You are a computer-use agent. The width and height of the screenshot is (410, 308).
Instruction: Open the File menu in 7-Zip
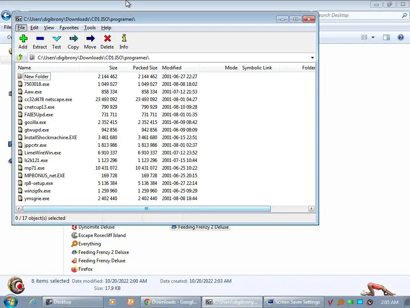click(21, 28)
